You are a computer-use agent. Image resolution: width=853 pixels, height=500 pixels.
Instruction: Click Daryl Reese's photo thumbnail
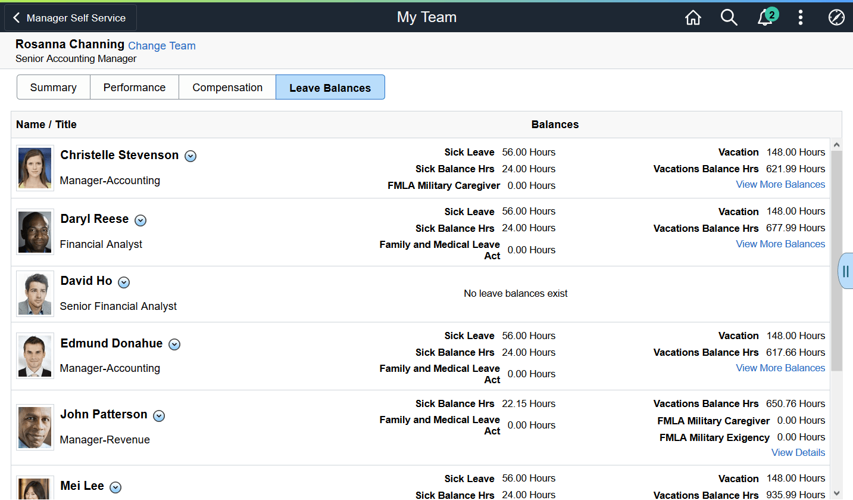coord(35,232)
